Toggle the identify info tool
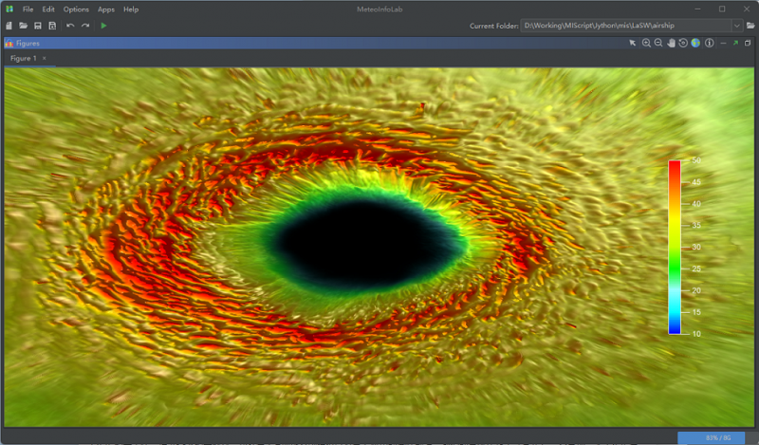This screenshot has width=759, height=445. tap(708, 44)
